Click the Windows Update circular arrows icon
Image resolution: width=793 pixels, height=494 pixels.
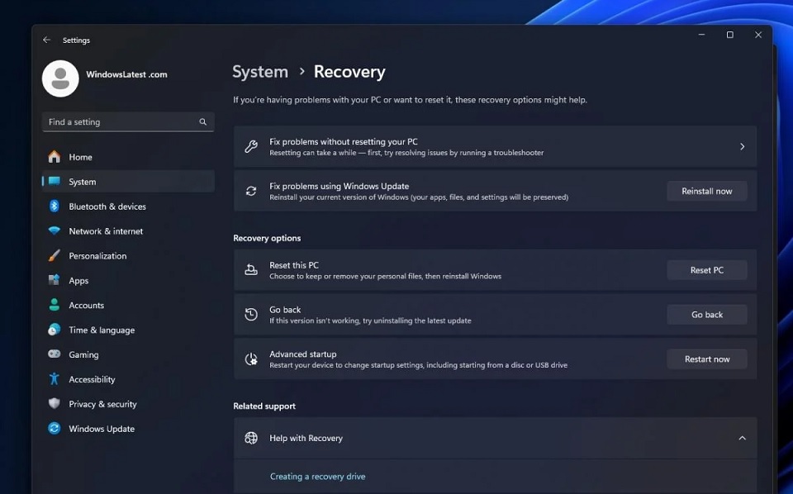(55, 428)
